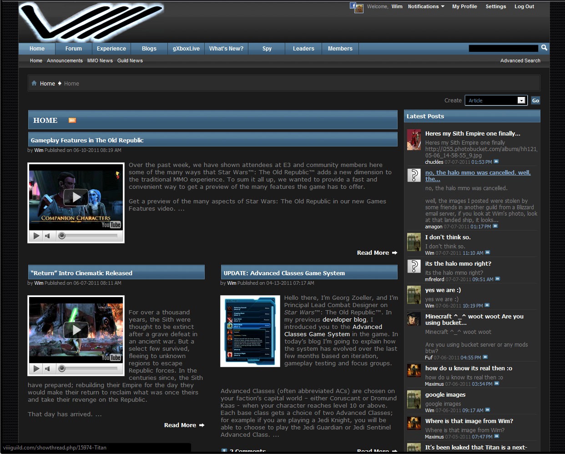
Task: Read More of Return Intro Cinematic article
Action: click(184, 425)
